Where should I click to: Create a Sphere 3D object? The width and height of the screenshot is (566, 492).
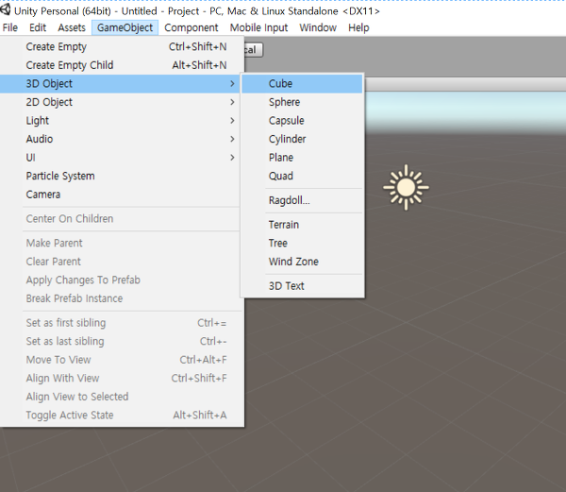(302, 102)
